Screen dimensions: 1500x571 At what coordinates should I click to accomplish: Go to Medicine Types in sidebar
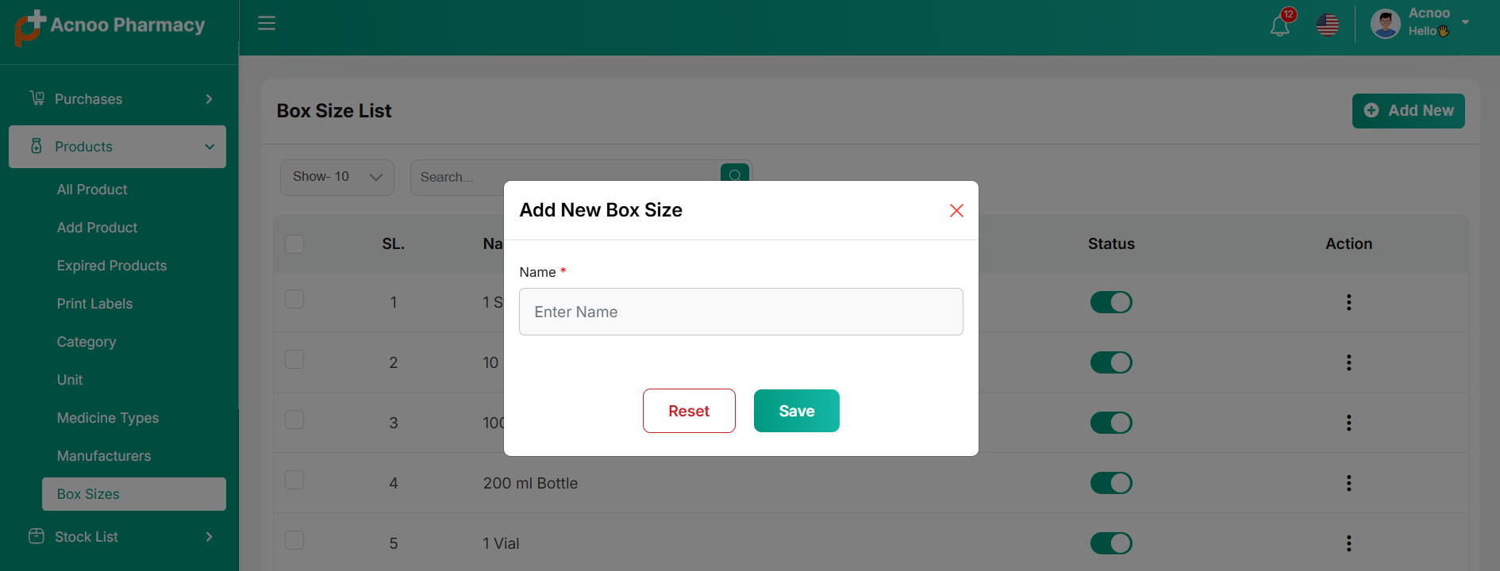point(108,418)
